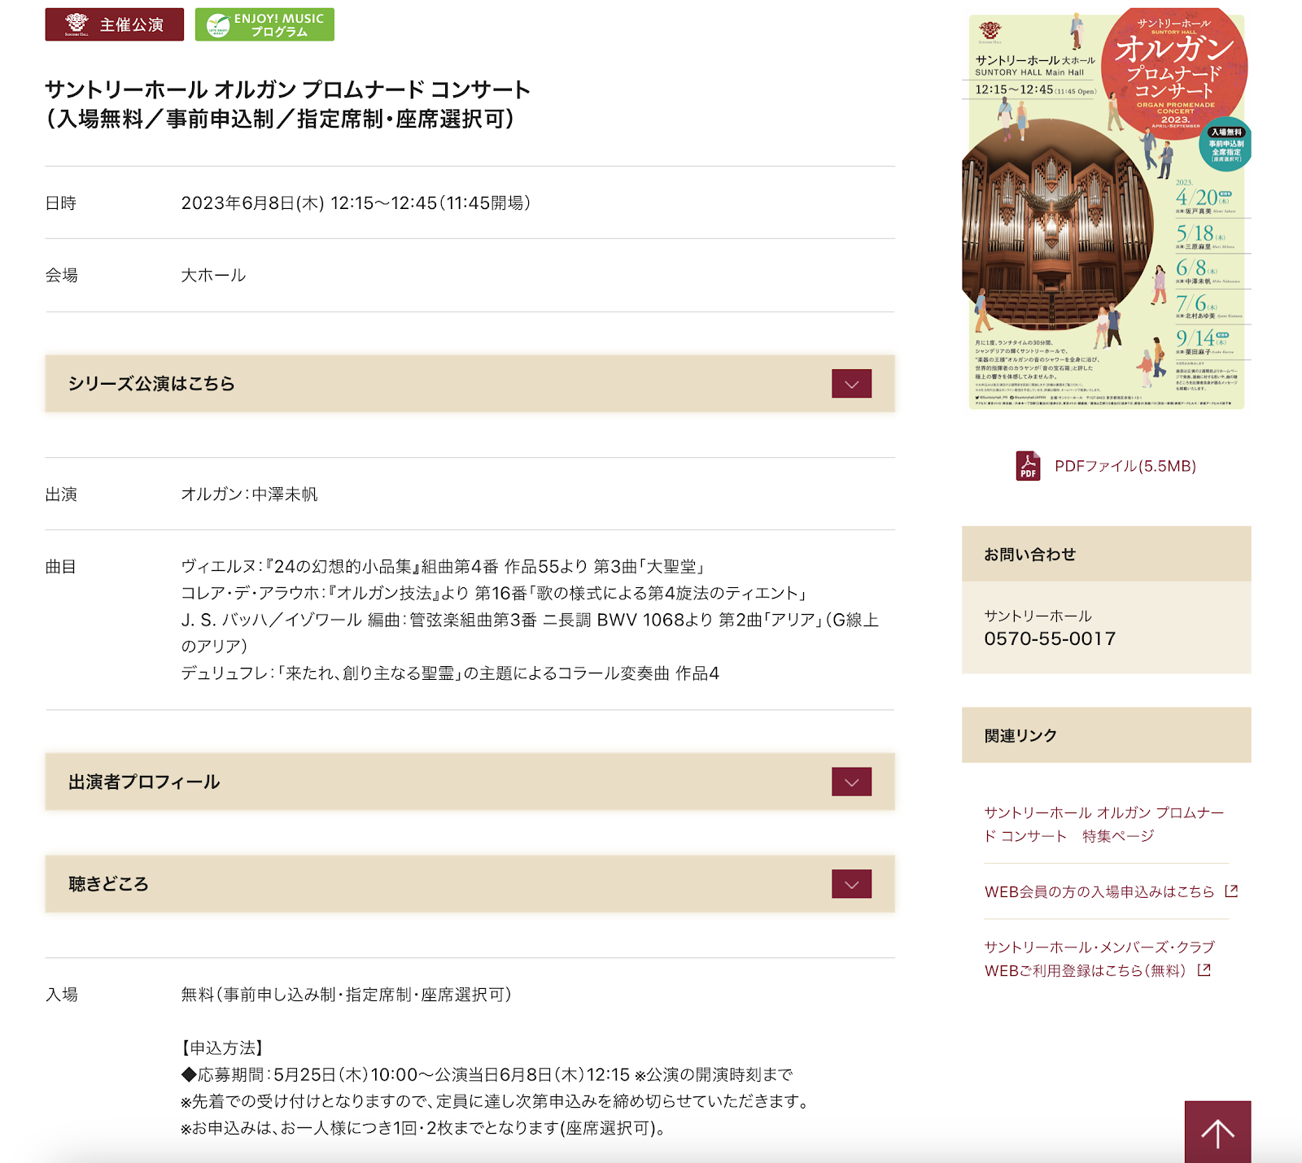The image size is (1302, 1163).
Task: Click the 聴きどころ header text
Action: 108,884
